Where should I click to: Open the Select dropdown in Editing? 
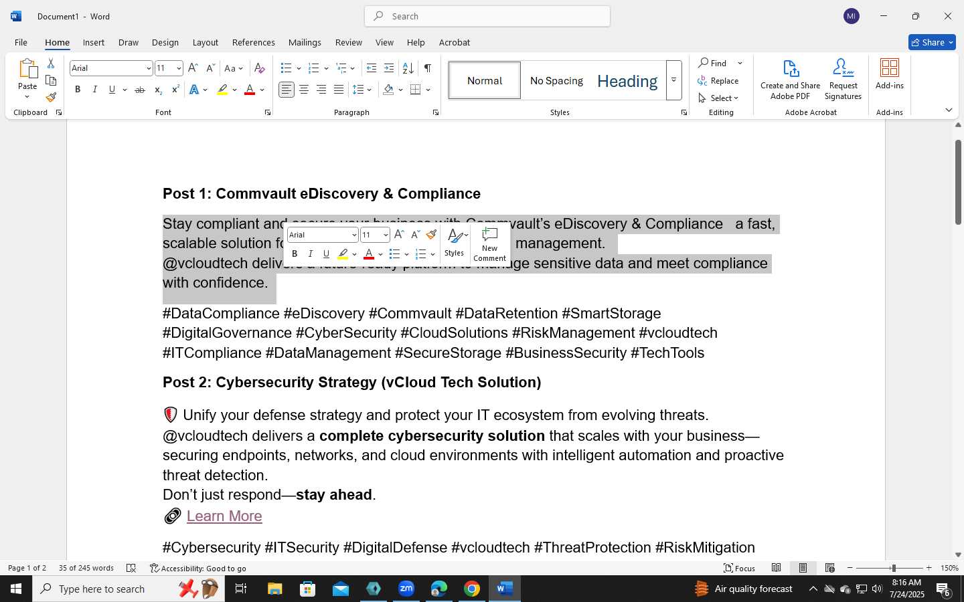tap(718, 98)
